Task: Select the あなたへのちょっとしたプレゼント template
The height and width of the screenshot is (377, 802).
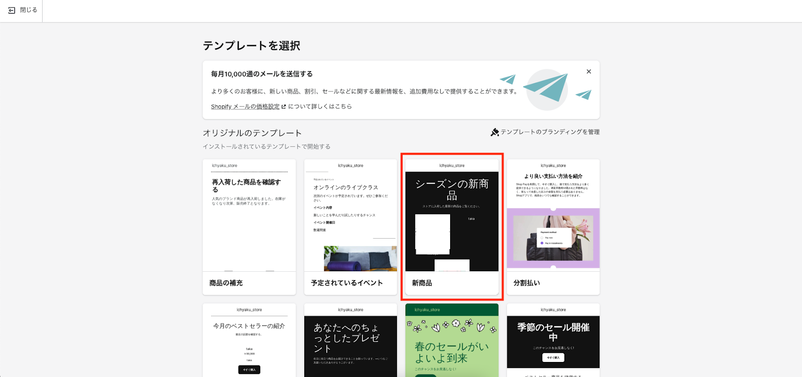Action: (350, 340)
